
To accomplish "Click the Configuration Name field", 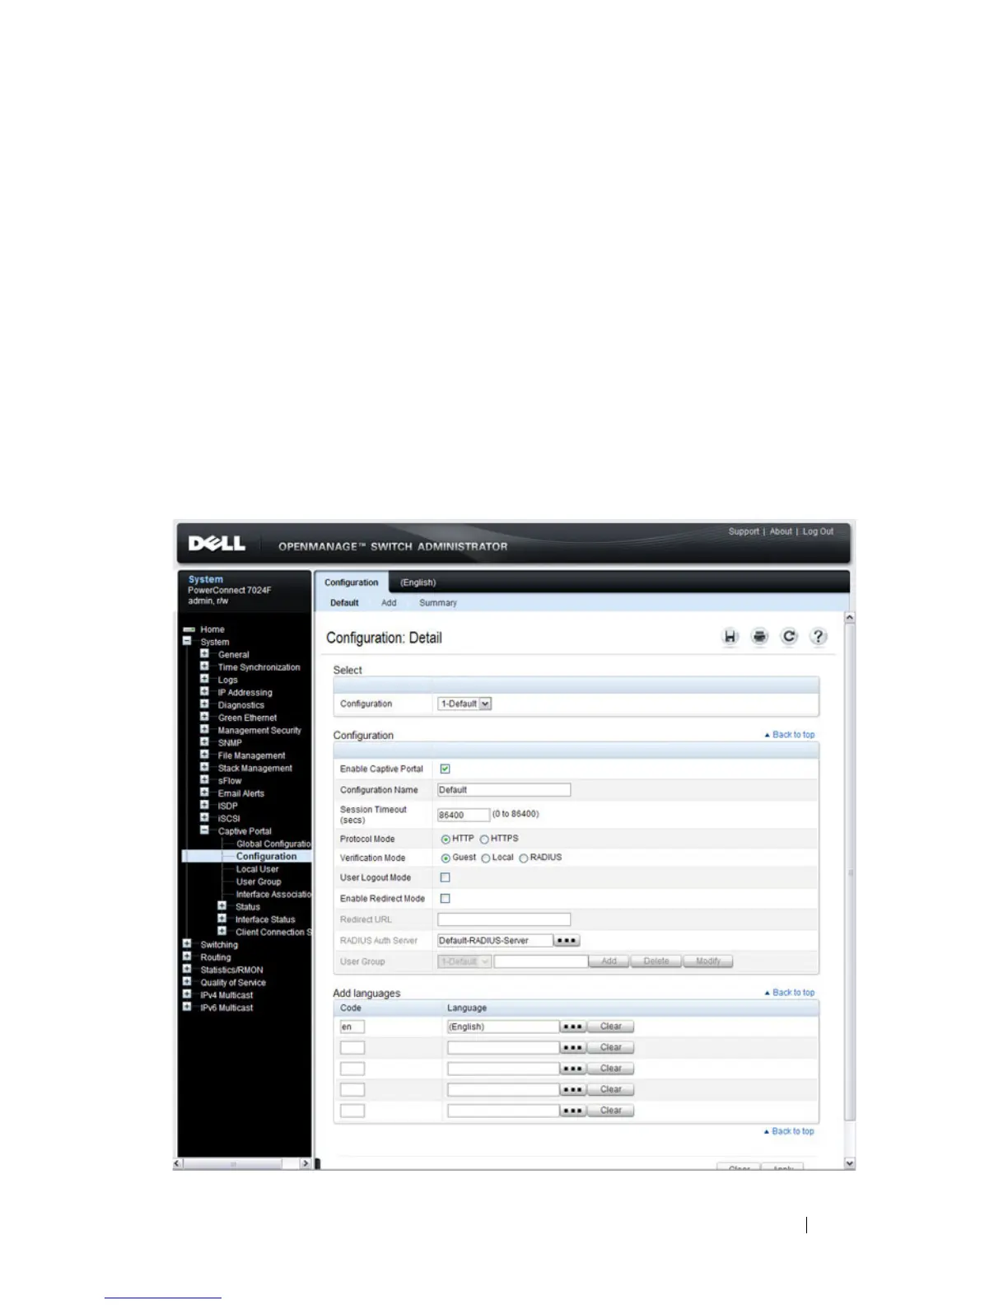I will [504, 790].
